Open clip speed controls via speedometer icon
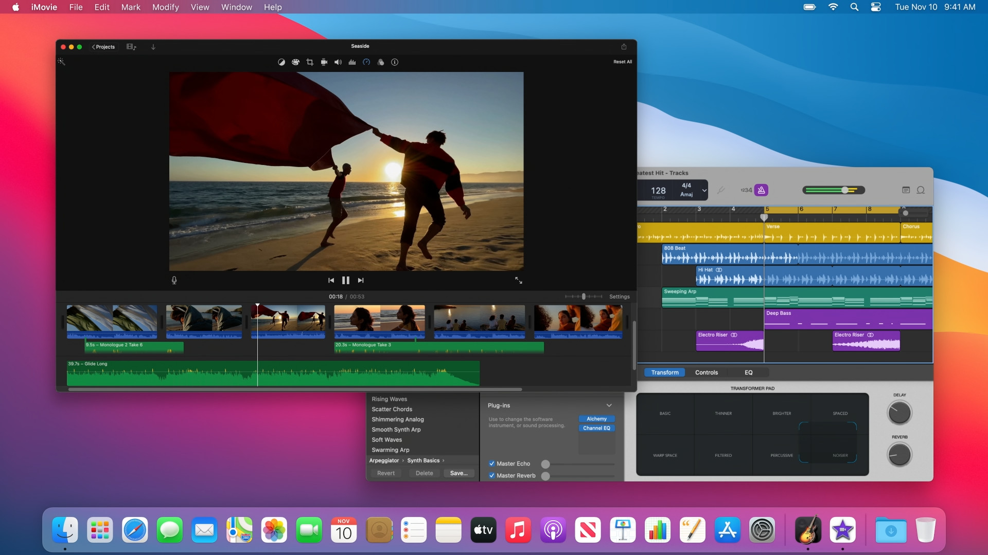 [366, 62]
